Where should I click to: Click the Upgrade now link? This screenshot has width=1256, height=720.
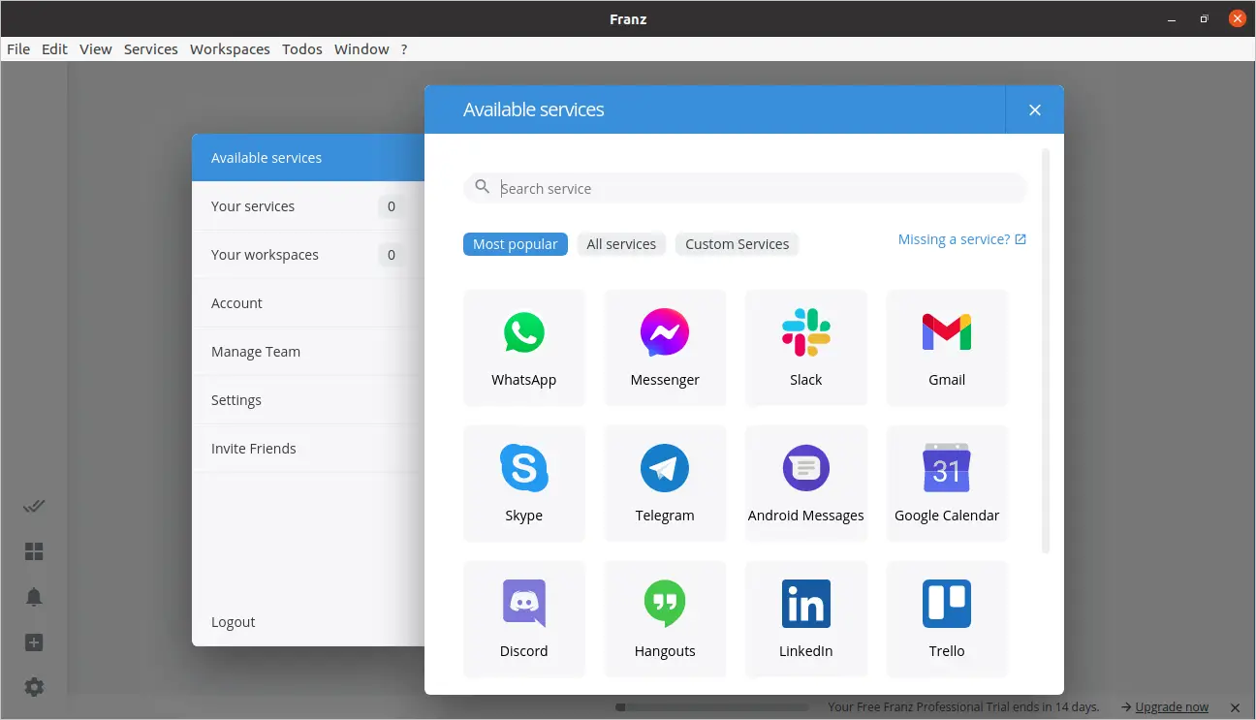click(x=1172, y=707)
